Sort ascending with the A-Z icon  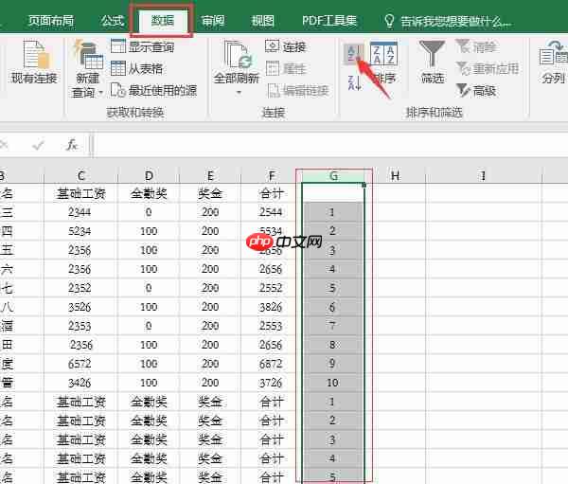(353, 54)
